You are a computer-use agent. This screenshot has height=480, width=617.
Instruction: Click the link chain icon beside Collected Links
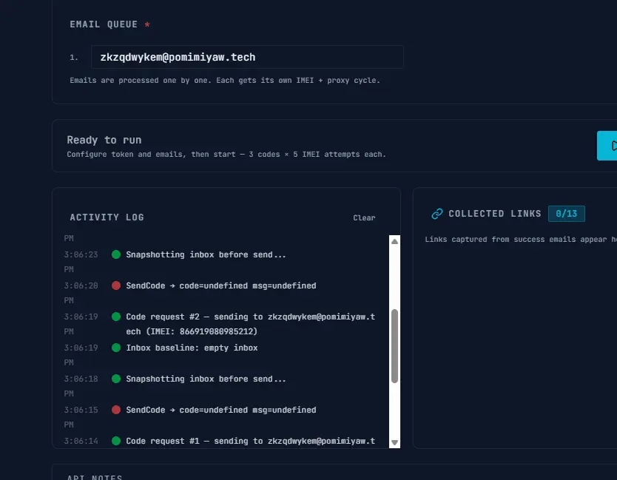click(437, 214)
